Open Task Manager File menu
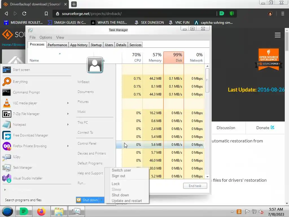The height and width of the screenshot is (217, 289). point(32,37)
